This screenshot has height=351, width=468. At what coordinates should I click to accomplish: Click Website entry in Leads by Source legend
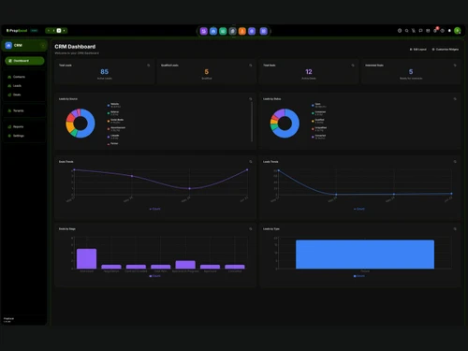click(x=114, y=105)
